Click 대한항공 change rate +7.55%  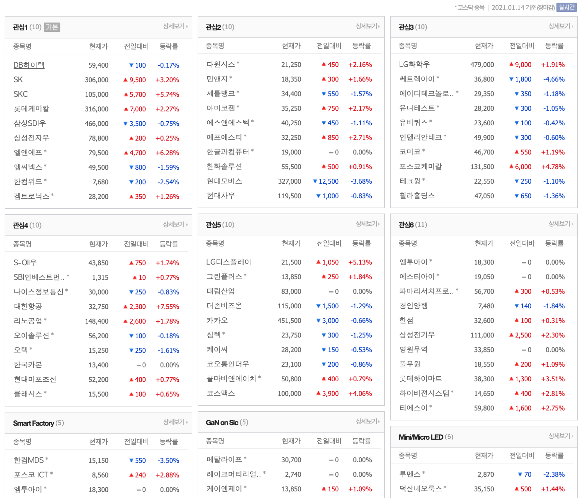coord(167,307)
